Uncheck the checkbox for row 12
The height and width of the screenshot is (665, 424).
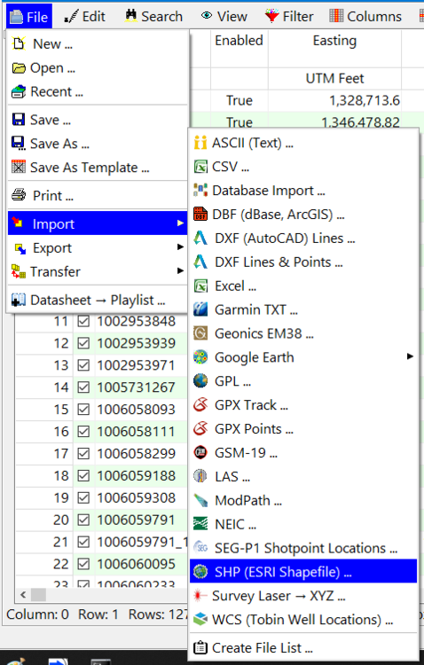point(83,343)
